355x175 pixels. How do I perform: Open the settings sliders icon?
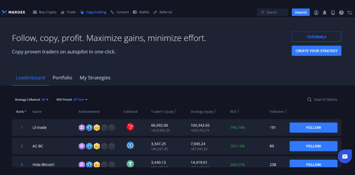pos(350,12)
